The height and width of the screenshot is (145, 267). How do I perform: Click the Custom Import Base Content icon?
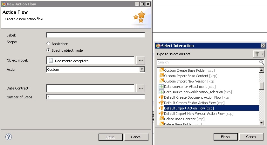tap(161, 76)
